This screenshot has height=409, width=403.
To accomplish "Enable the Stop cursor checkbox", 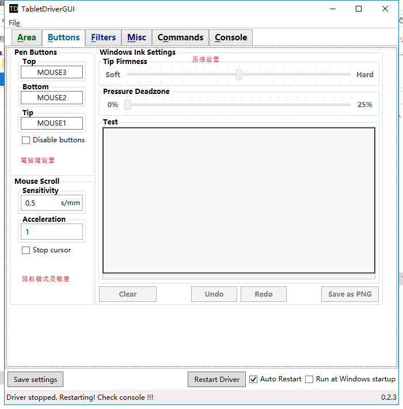I will click(26, 251).
